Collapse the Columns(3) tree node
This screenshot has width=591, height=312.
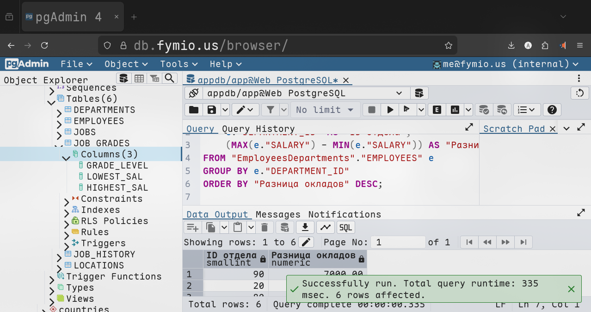66,157
